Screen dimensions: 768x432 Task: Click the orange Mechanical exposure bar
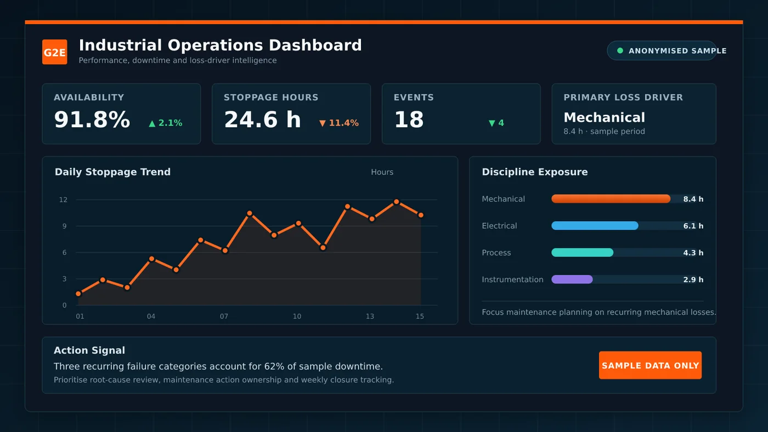pos(611,199)
